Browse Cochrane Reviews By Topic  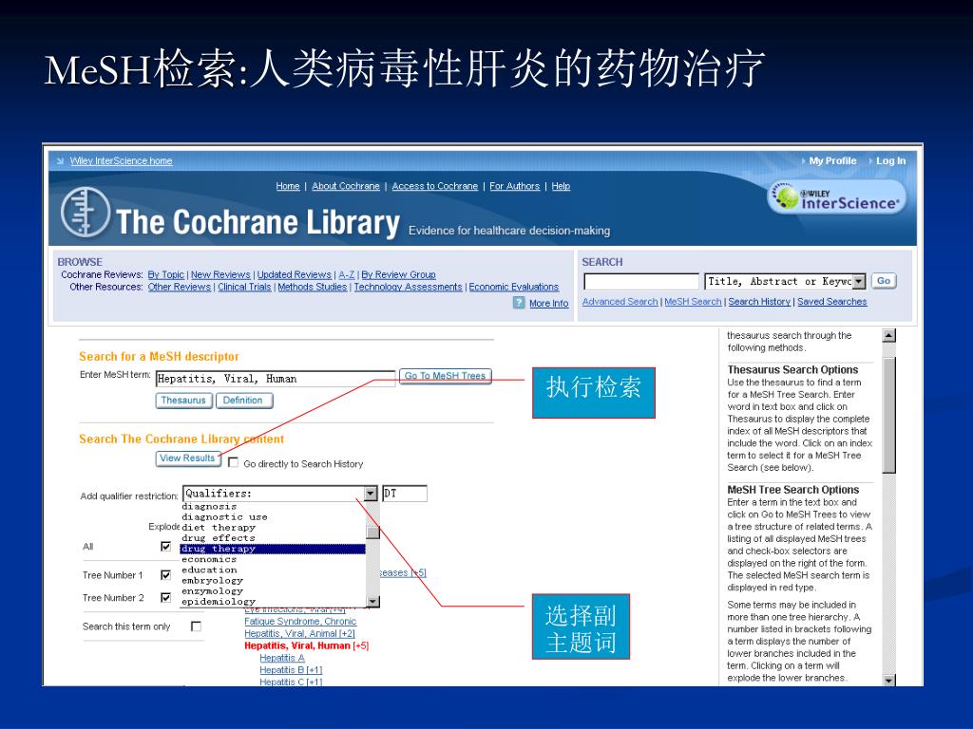(x=165, y=274)
